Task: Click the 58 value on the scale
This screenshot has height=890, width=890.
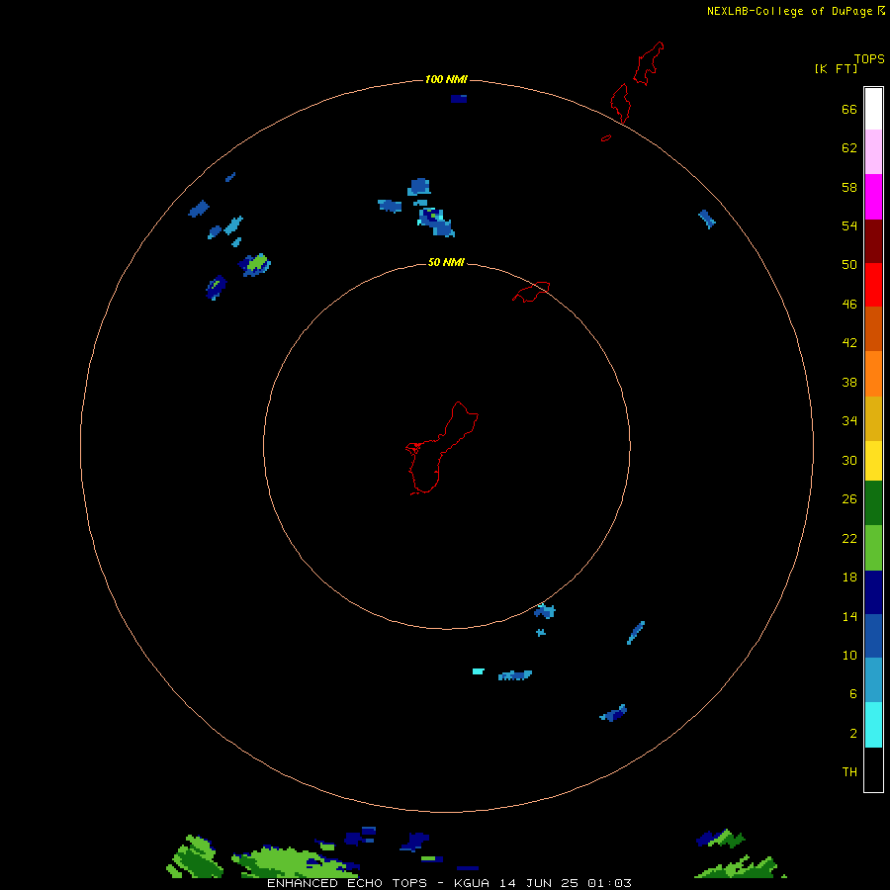Action: [849, 187]
